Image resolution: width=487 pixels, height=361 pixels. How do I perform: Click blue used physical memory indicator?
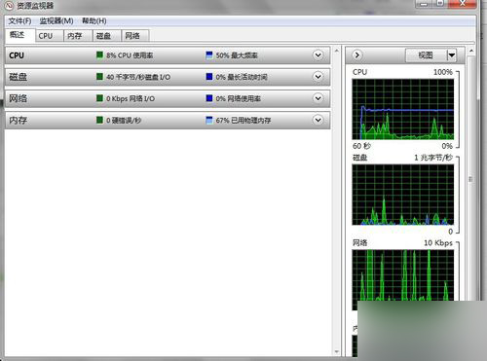tap(209, 120)
